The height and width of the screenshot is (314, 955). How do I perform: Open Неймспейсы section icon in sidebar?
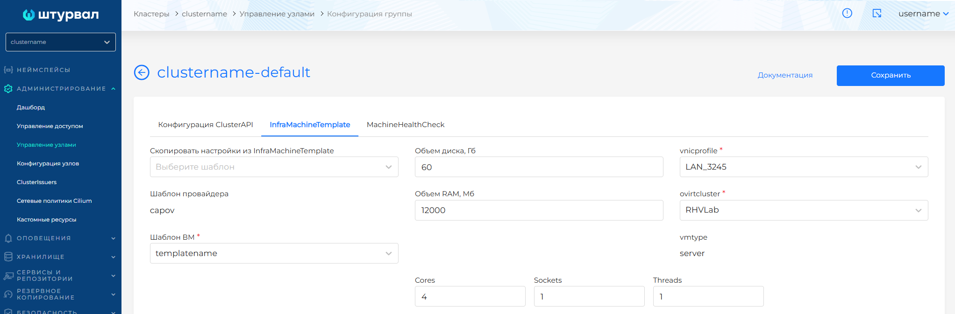point(8,70)
